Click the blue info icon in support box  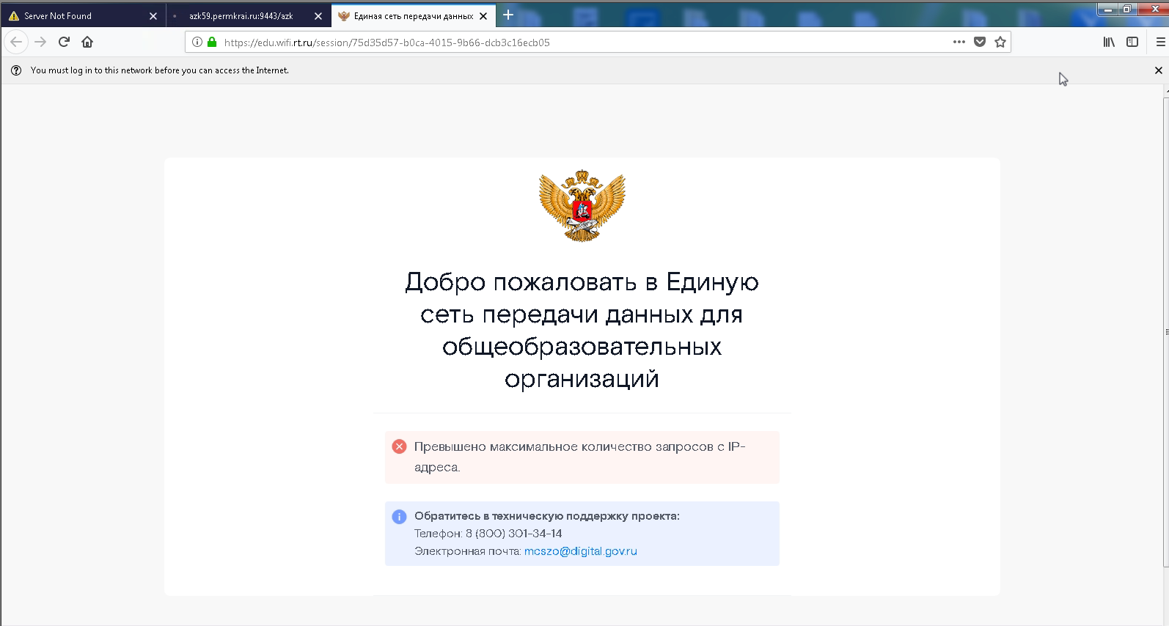point(399,517)
